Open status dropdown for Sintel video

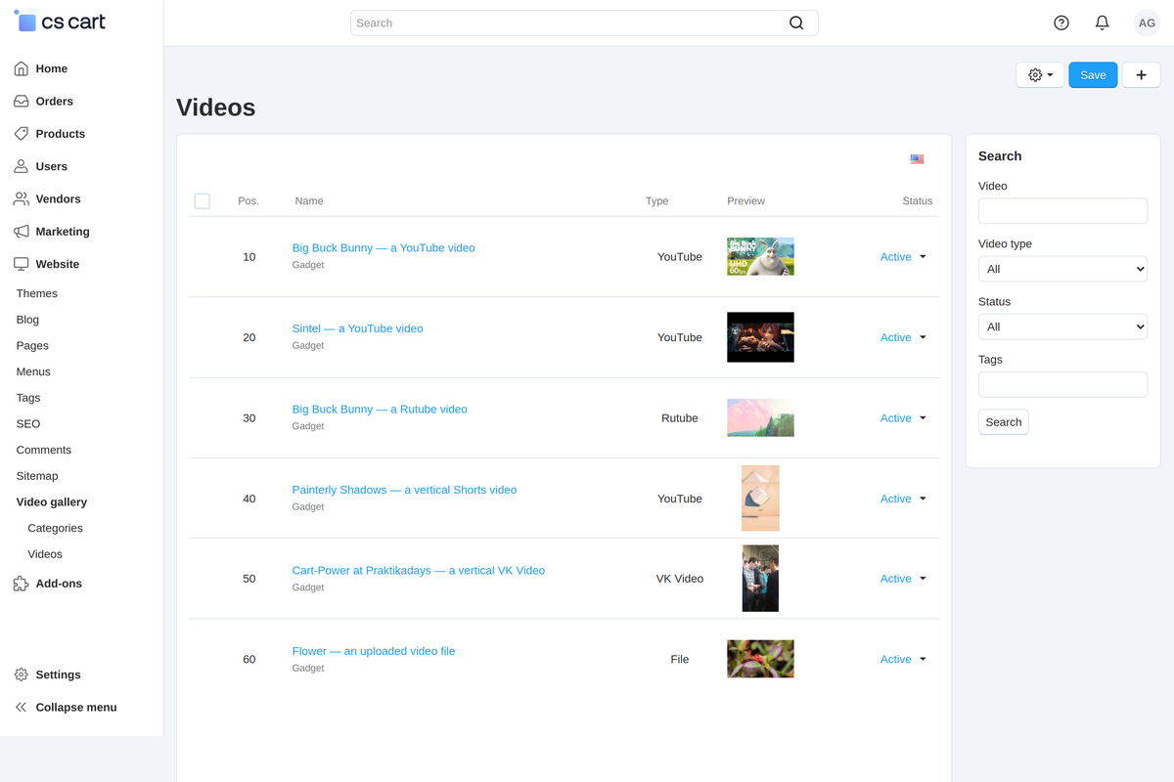tap(903, 337)
